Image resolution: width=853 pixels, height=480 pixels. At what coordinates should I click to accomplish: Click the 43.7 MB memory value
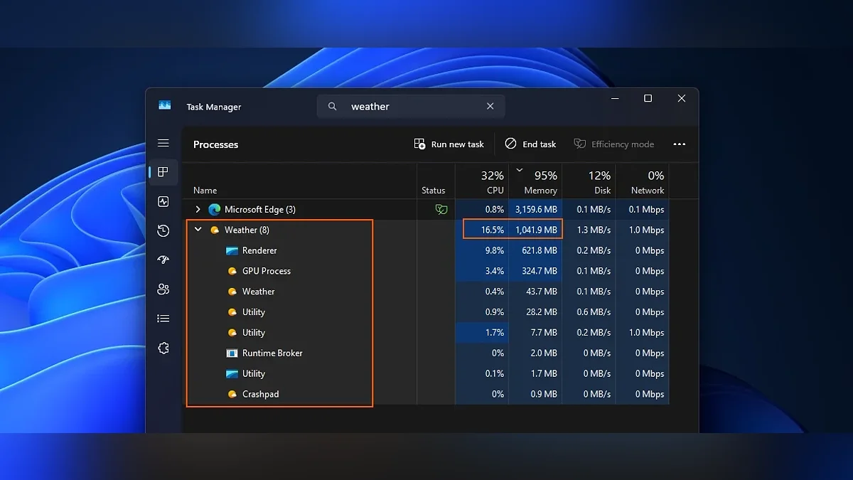(542, 292)
